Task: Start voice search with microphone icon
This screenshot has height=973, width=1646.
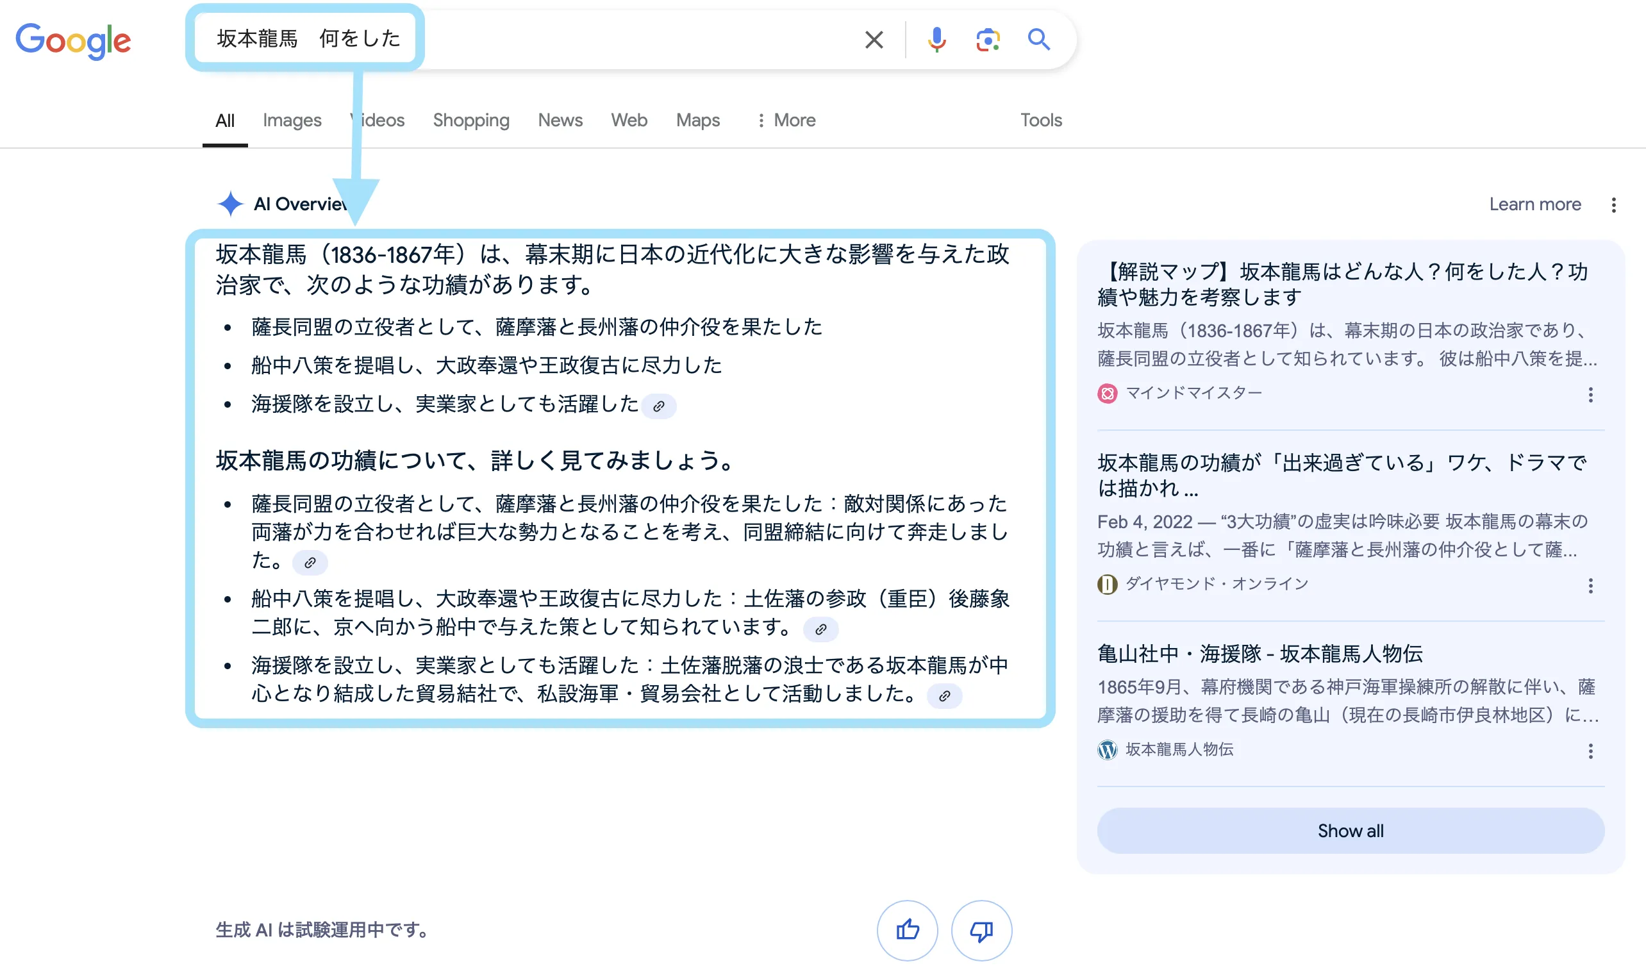Action: tap(936, 40)
